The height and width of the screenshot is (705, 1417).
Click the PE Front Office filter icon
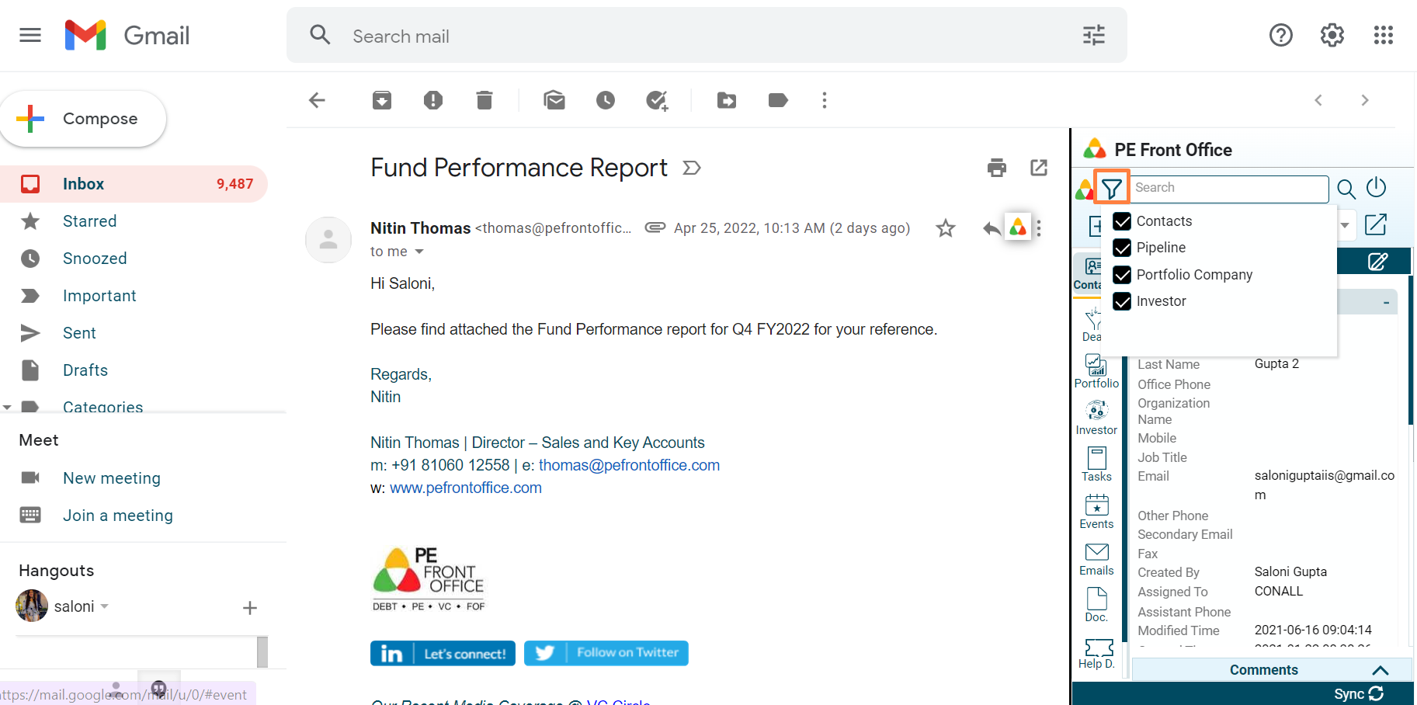tap(1111, 188)
